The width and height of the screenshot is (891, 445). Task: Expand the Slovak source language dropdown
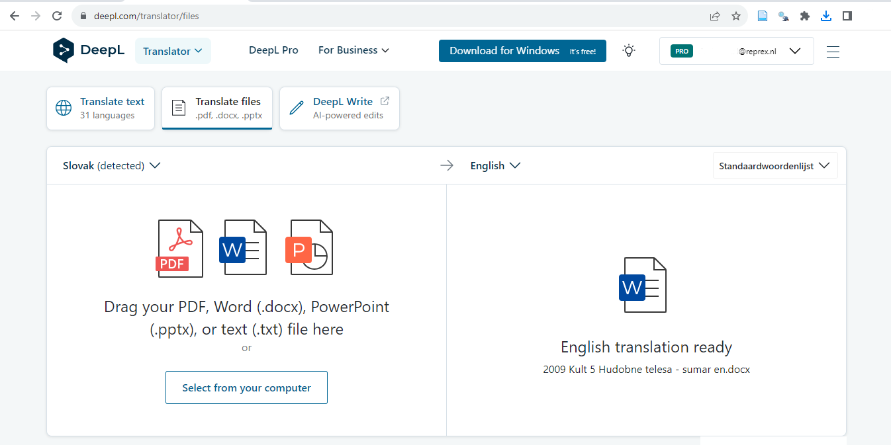point(111,165)
